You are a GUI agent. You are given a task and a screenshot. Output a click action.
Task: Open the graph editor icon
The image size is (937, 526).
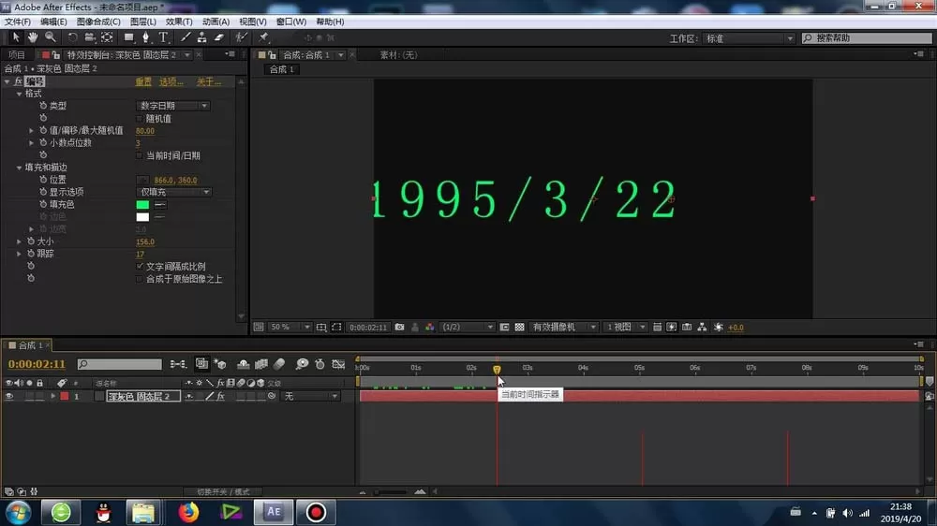[338, 363]
